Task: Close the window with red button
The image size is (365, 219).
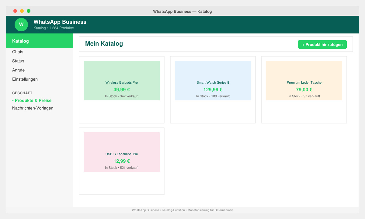Action: [15, 11]
